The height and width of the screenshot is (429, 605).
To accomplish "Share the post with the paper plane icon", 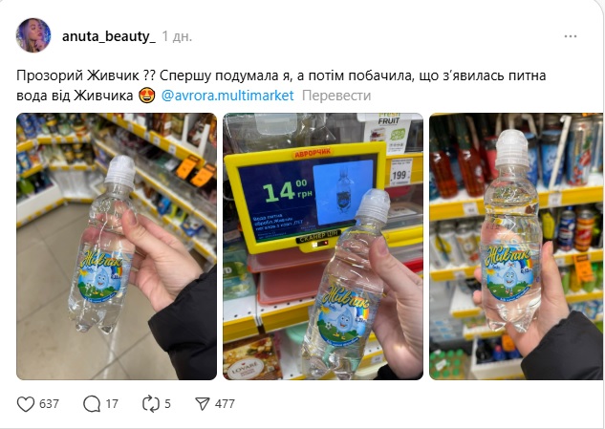I will point(203,404).
